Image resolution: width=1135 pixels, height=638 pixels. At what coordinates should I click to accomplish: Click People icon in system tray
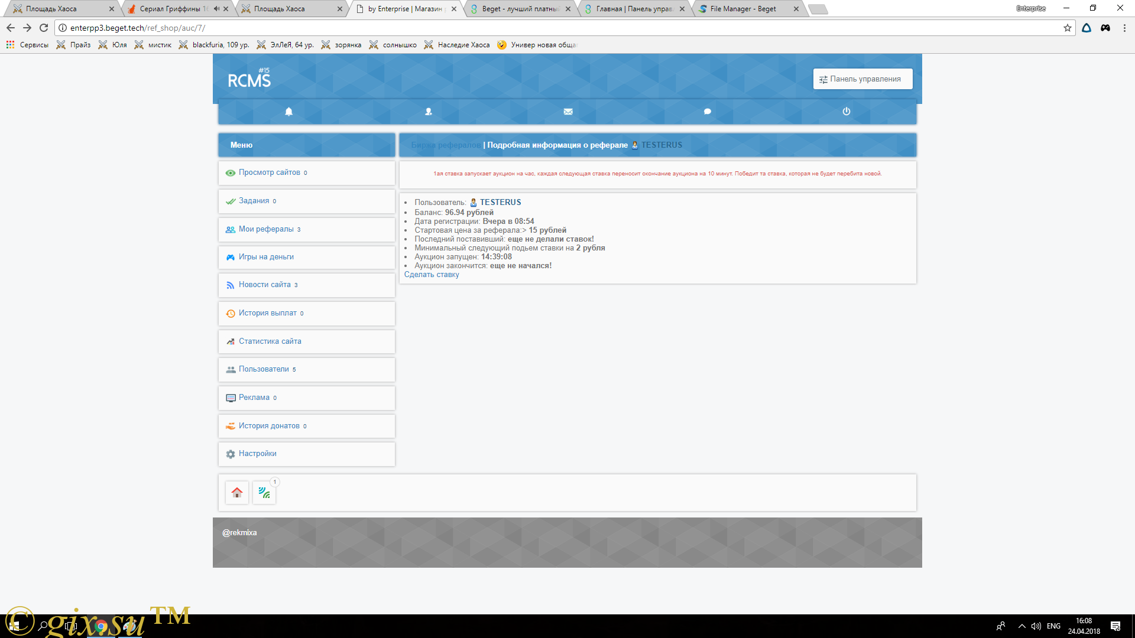pos(1001,626)
